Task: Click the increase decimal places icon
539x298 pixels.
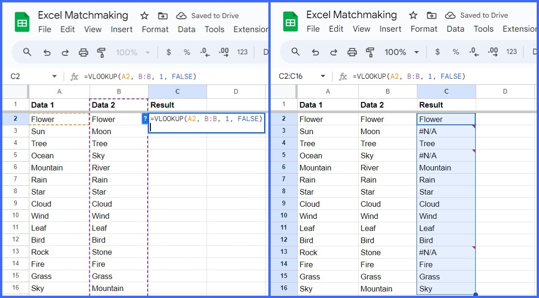Action: click(x=224, y=52)
